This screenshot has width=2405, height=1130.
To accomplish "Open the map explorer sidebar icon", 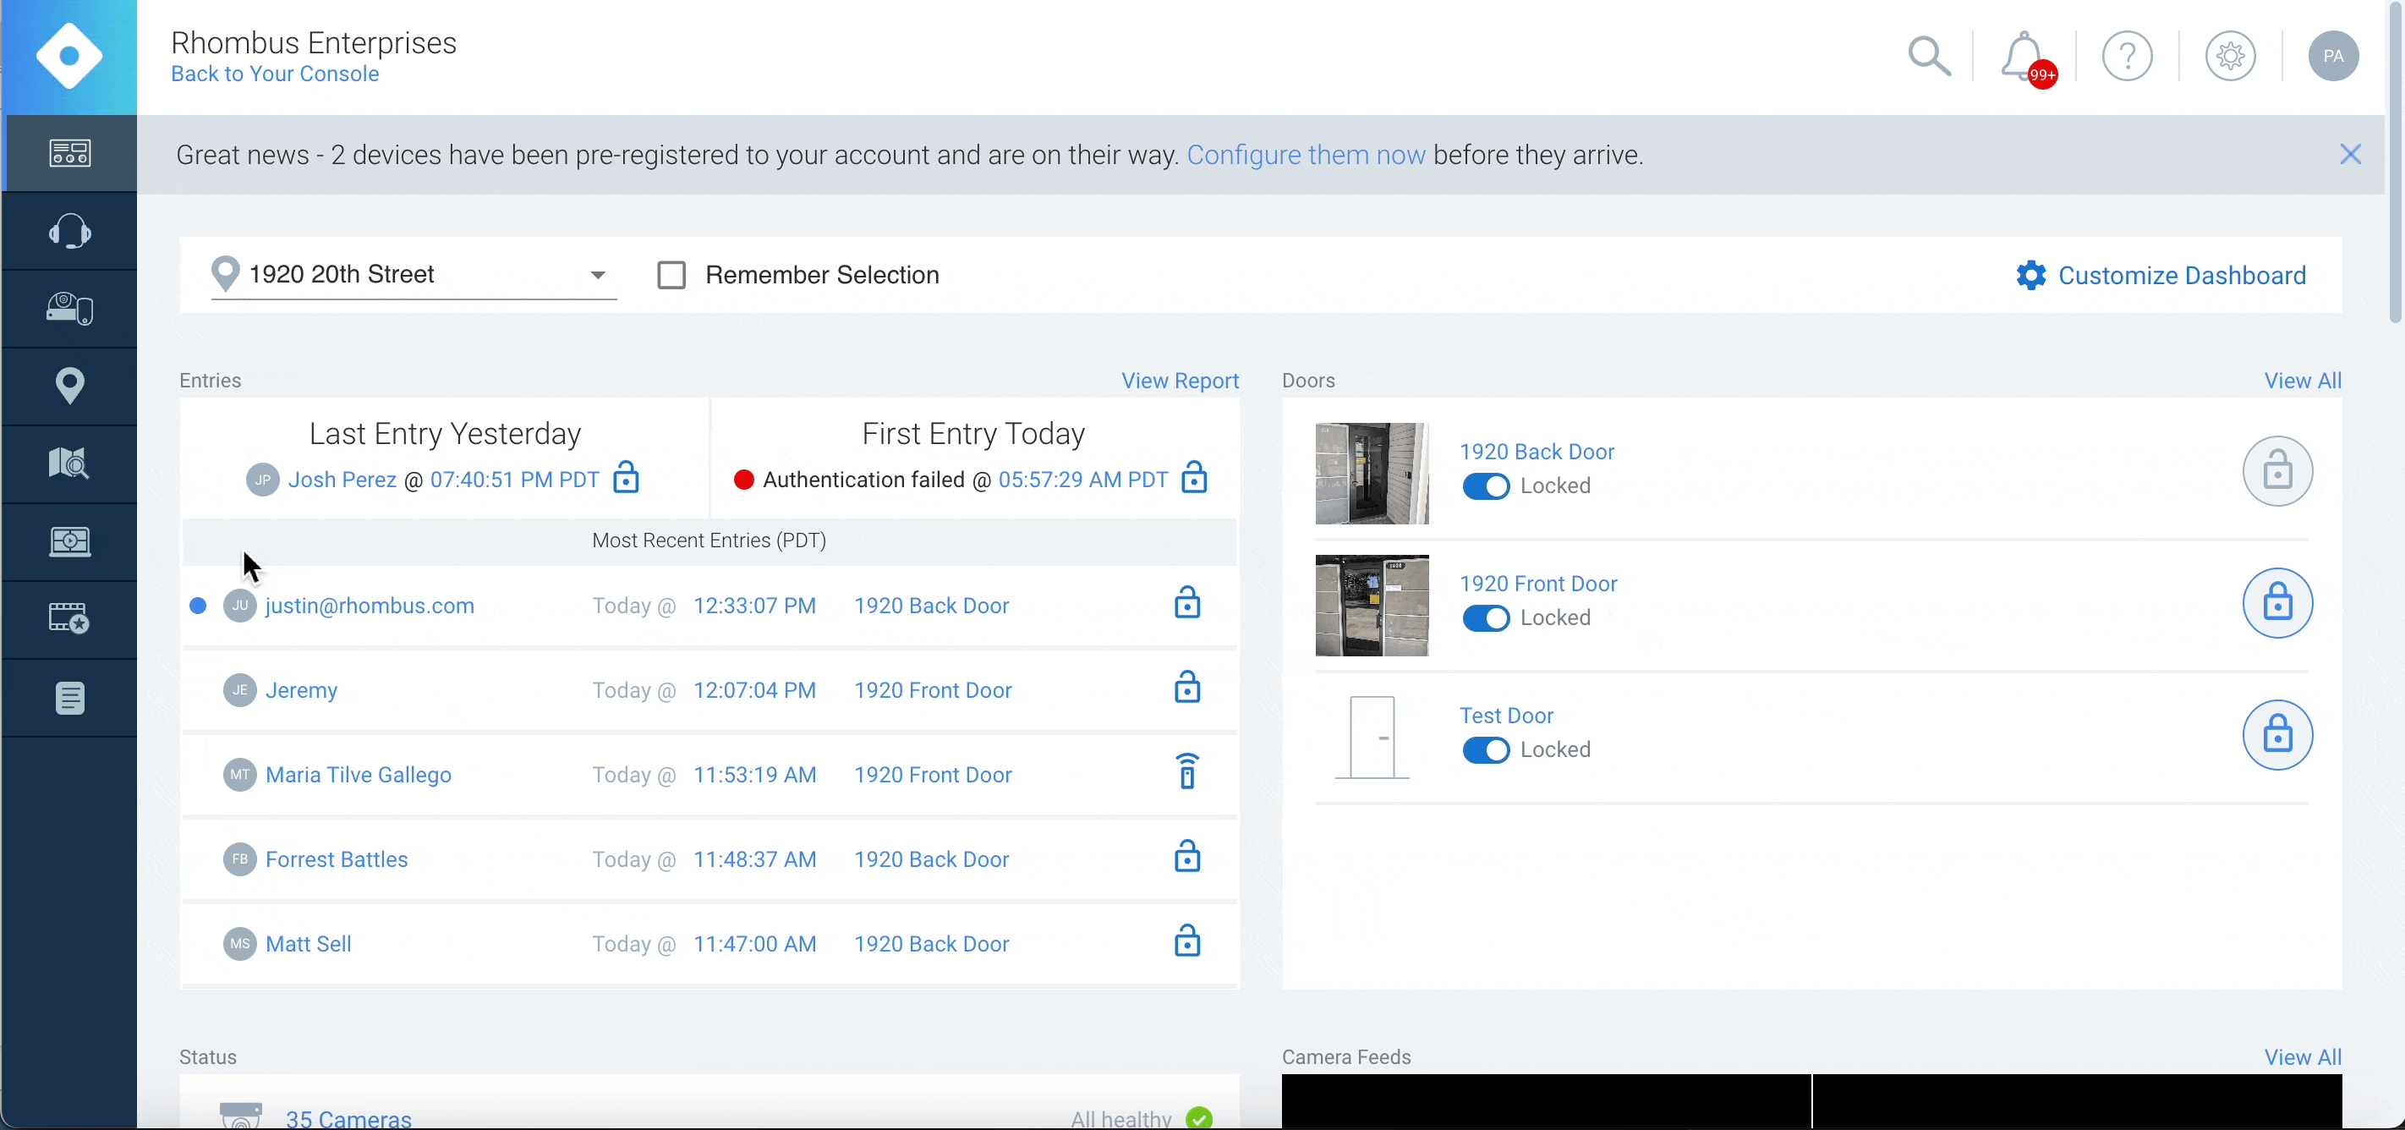I will tap(69, 463).
